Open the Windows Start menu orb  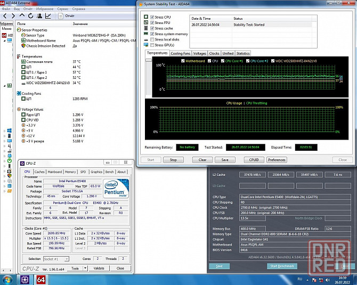tap(6, 279)
